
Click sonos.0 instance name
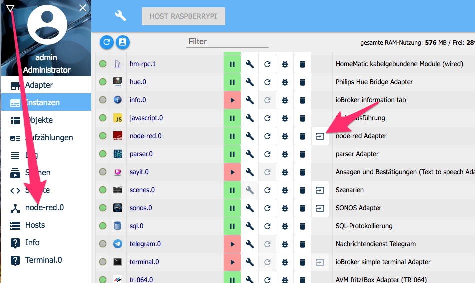tap(141, 208)
